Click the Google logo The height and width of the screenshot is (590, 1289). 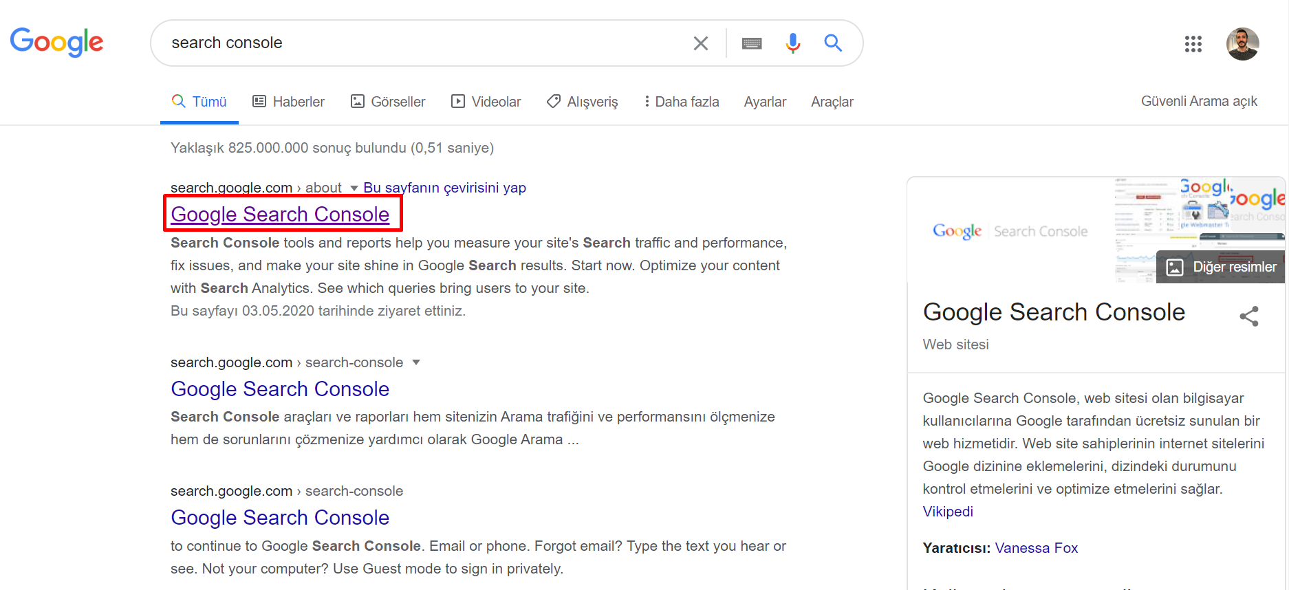pos(56,43)
